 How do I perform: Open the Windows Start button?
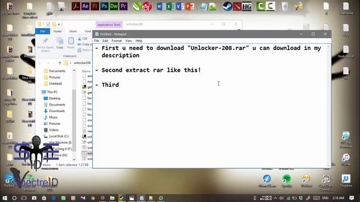click(4, 198)
